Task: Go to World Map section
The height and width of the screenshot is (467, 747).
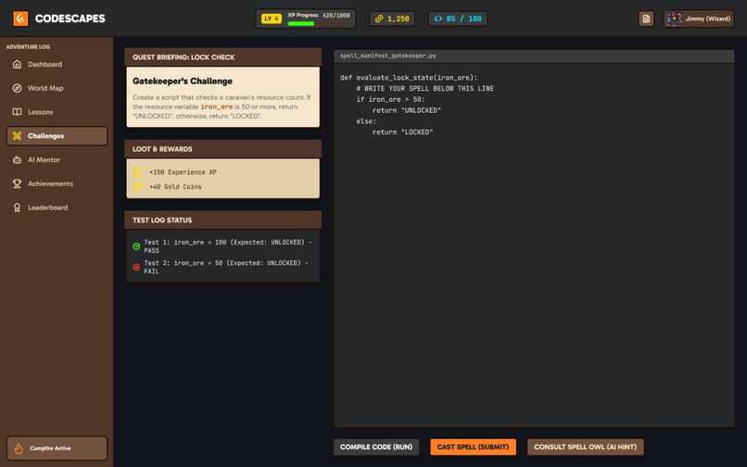Action: [57, 88]
